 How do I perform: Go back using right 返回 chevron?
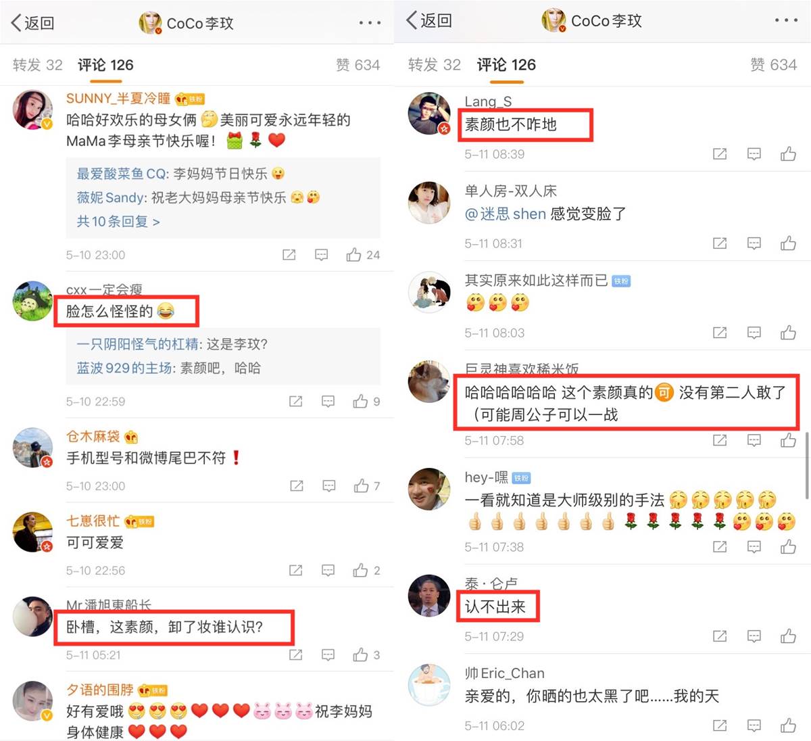point(428,20)
